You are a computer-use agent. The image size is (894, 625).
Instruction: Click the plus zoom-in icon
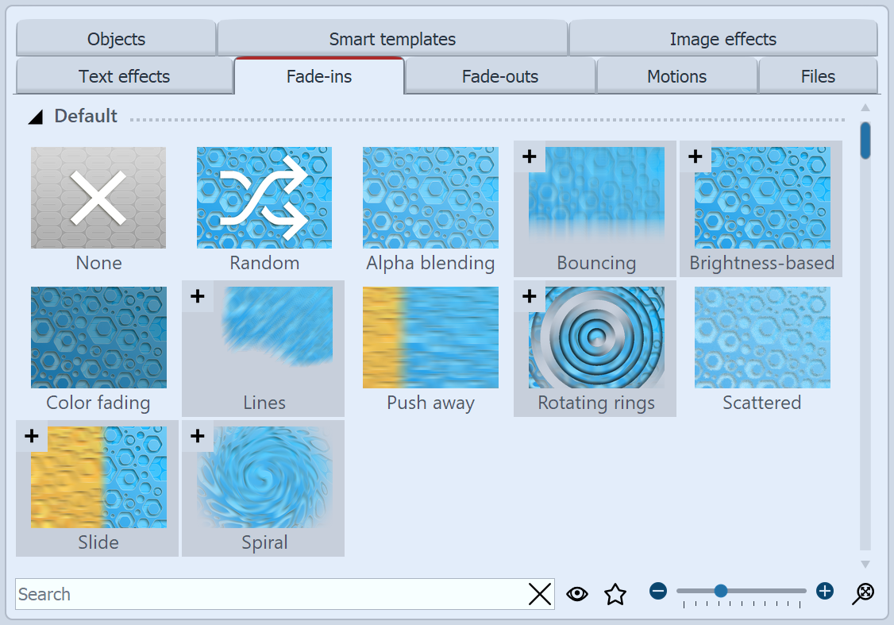[825, 591]
